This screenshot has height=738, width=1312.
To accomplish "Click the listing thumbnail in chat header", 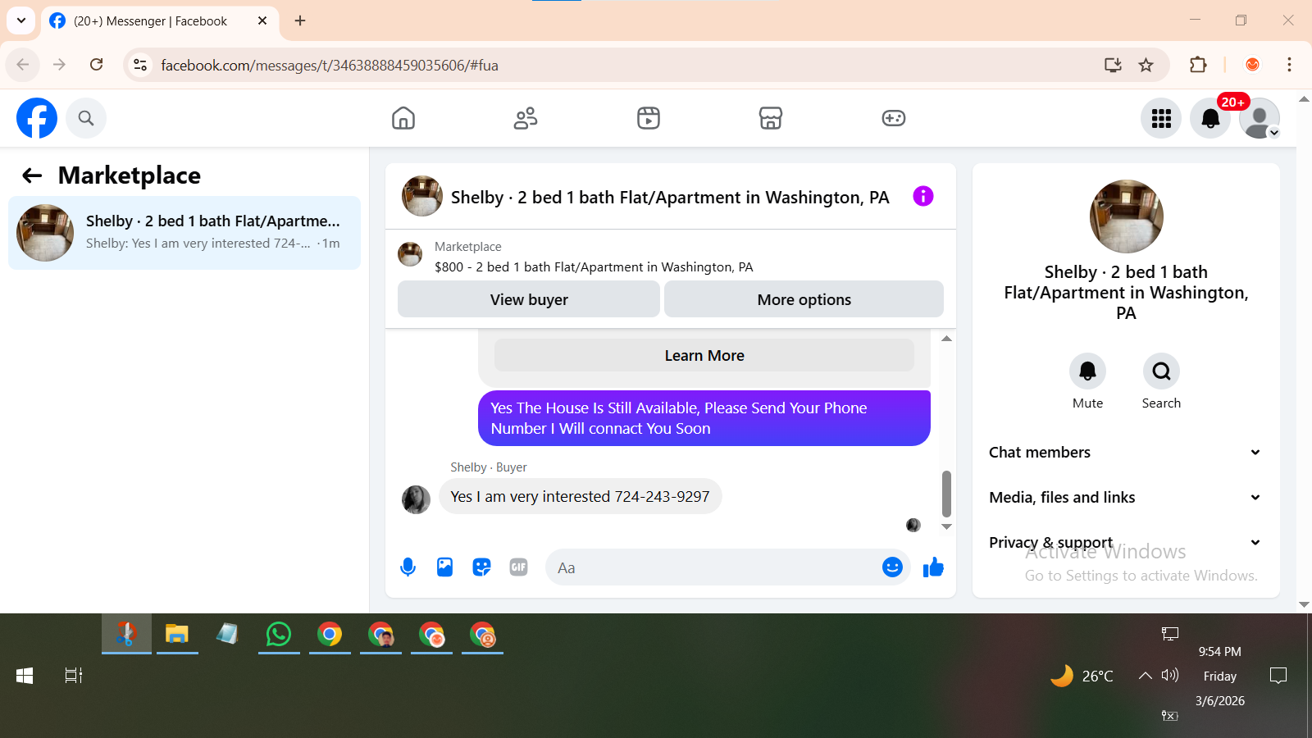I will 422,196.
